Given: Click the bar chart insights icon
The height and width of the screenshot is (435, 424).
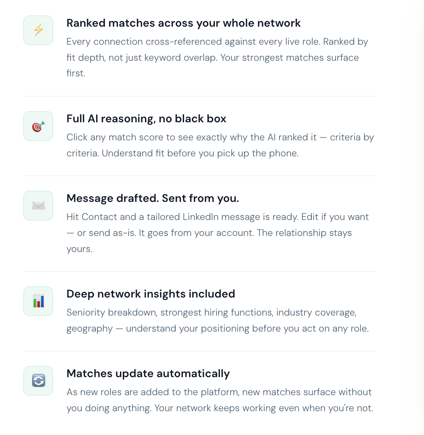Looking at the screenshot, I should coord(38,301).
